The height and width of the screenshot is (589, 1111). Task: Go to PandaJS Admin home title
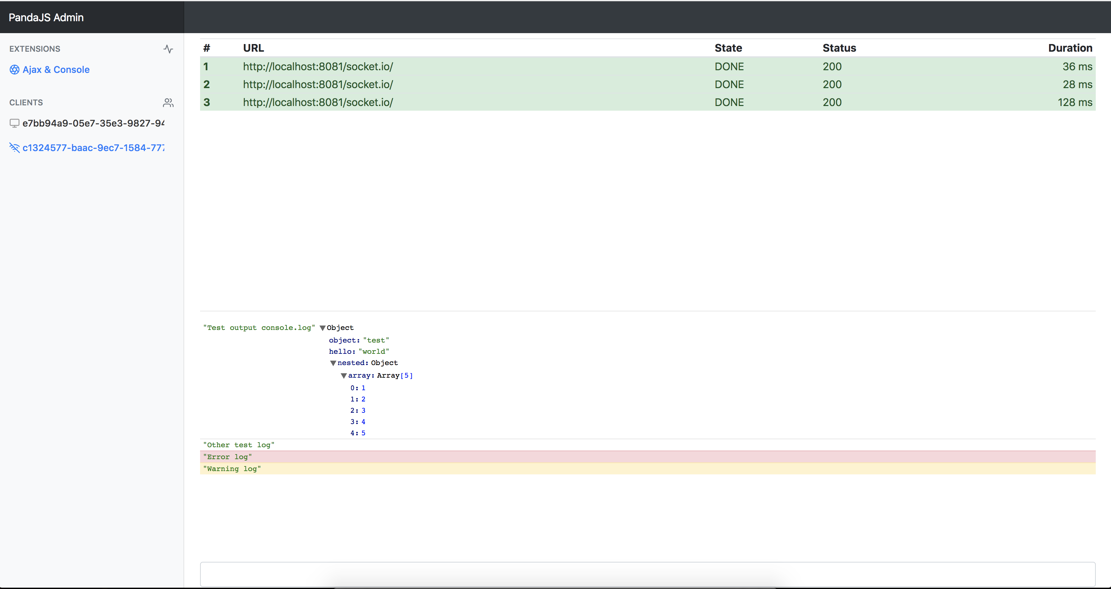pos(46,17)
